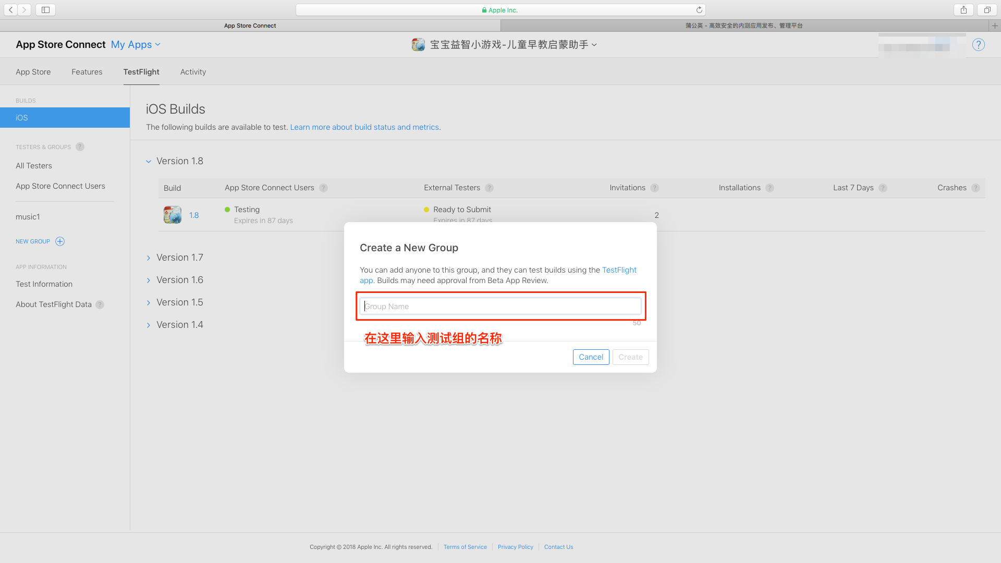
Task: Click the App Store Connect logo text
Action: pyautogui.click(x=60, y=45)
